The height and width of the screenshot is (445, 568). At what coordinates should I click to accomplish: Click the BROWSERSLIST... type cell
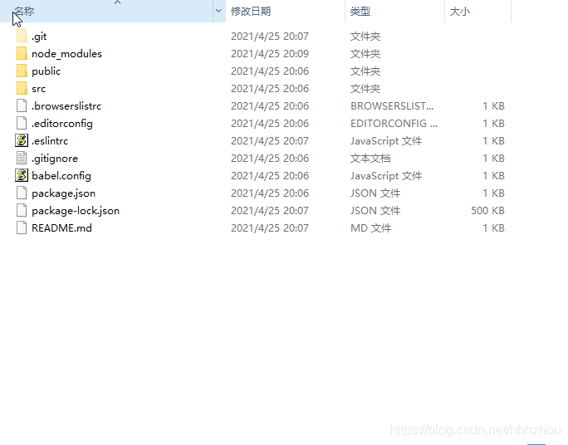click(x=392, y=106)
